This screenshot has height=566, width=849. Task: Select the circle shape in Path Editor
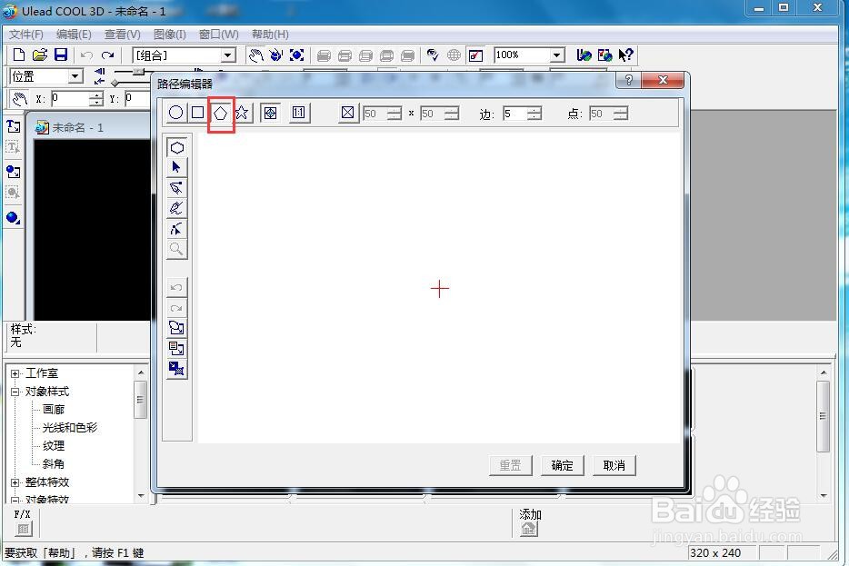coord(175,113)
